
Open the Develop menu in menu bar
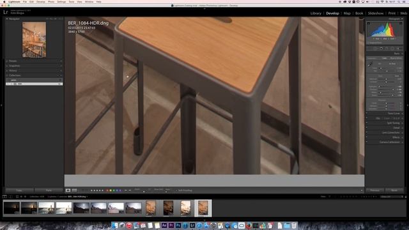tap(41, 1)
